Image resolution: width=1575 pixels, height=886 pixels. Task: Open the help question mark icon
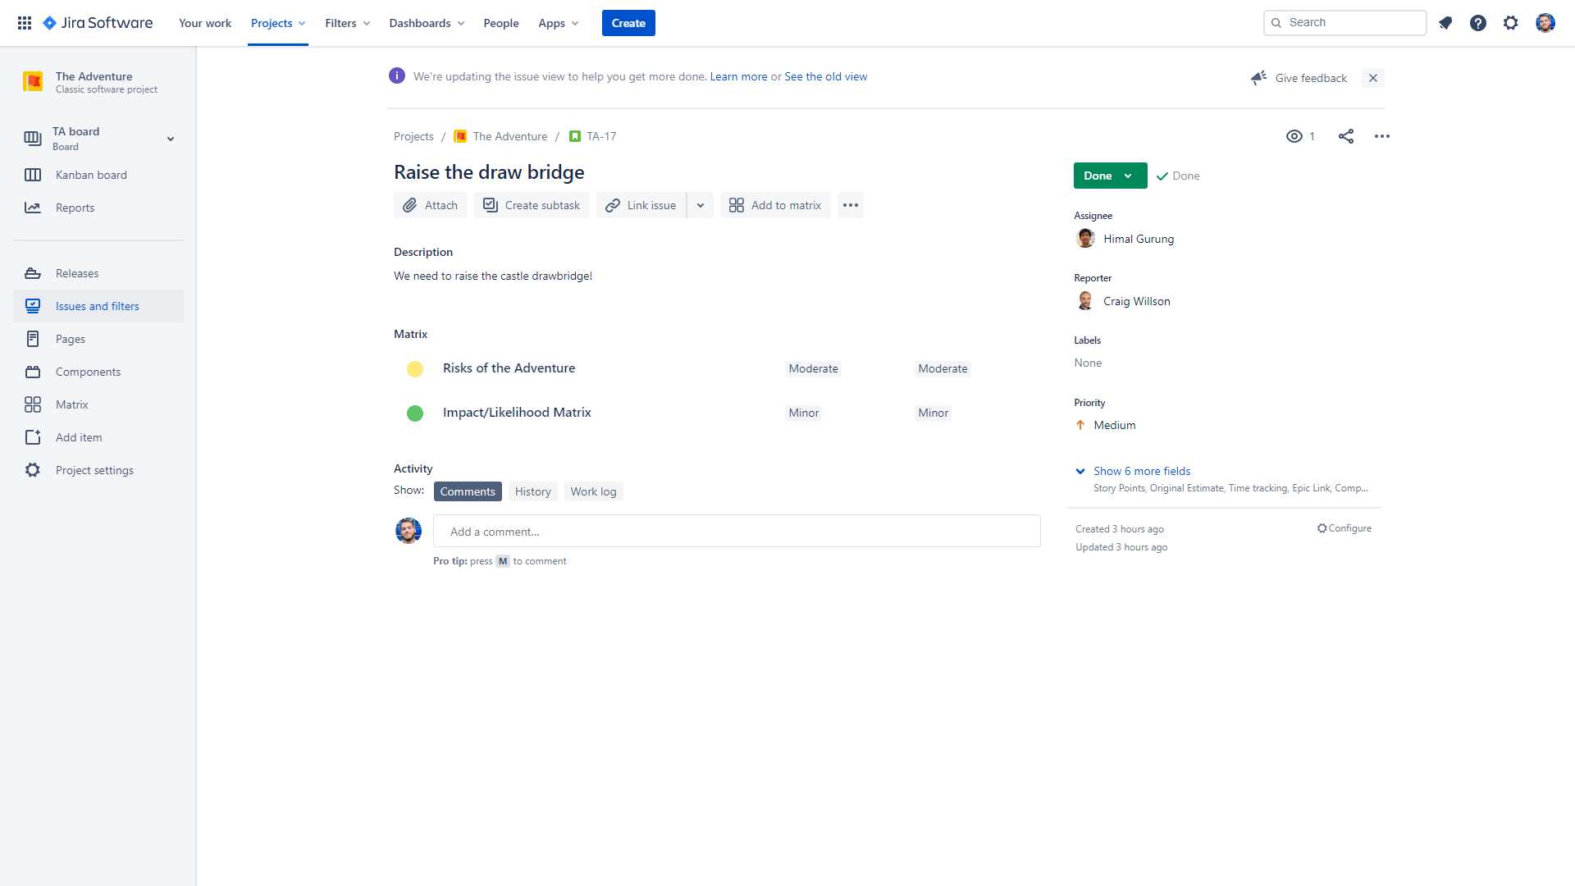coord(1478,23)
